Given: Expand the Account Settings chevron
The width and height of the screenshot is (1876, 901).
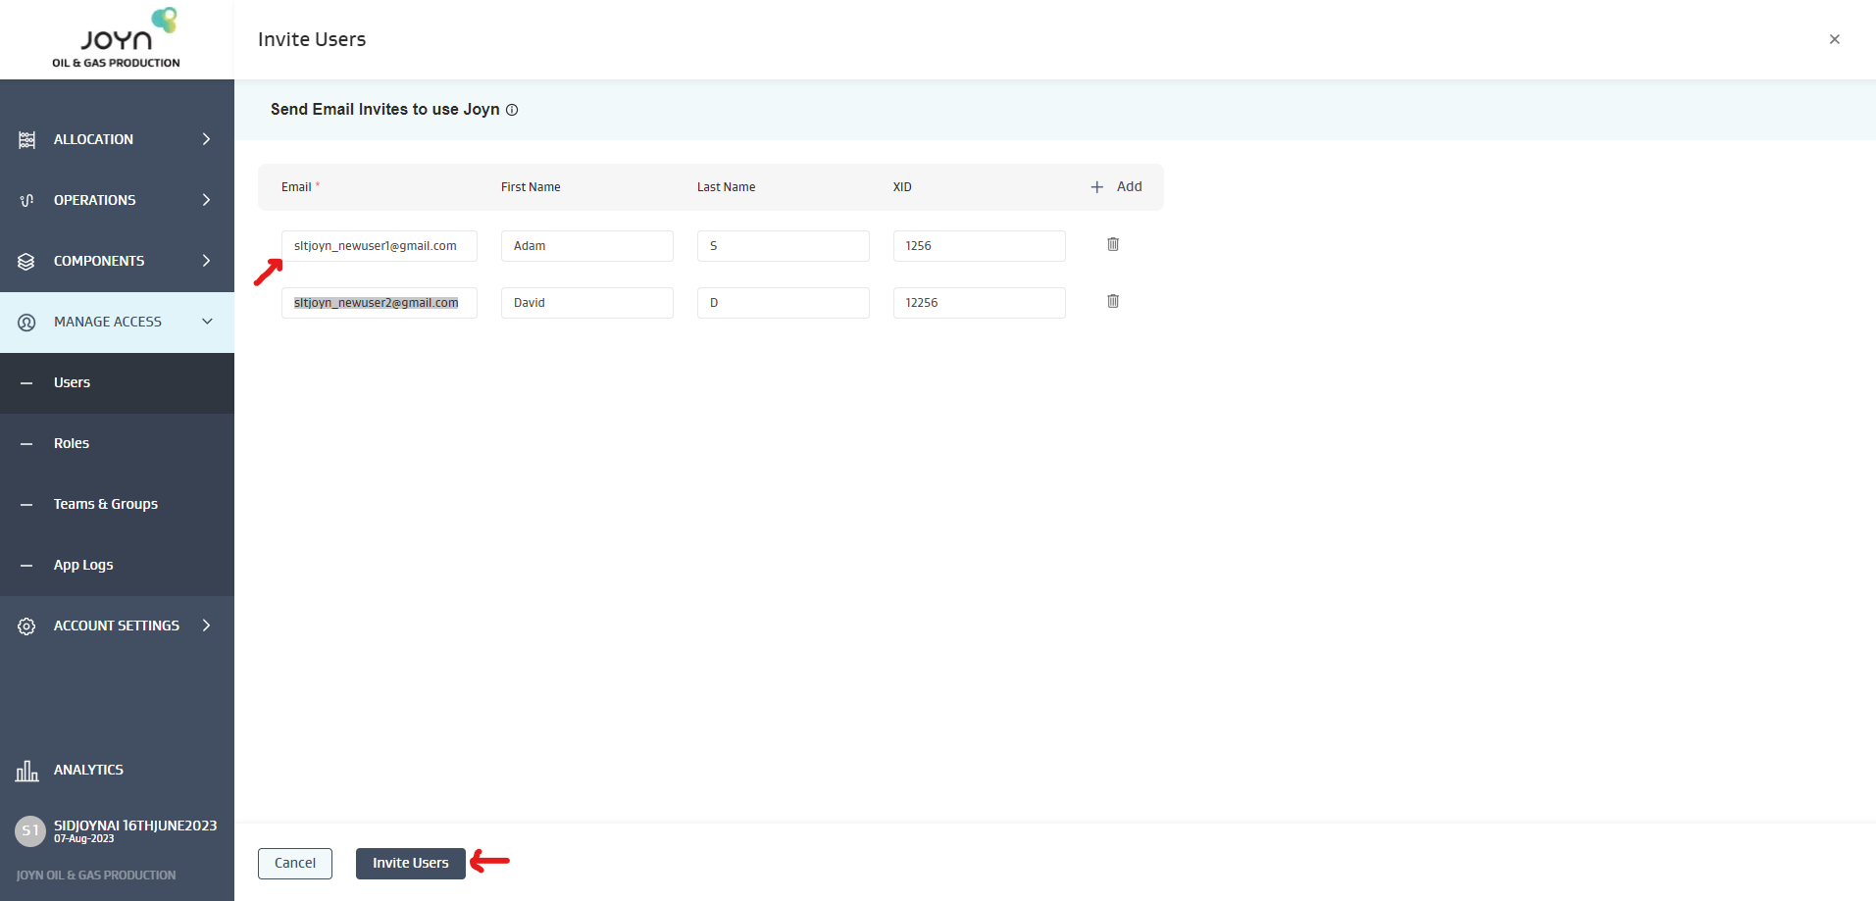Looking at the screenshot, I should 206,626.
